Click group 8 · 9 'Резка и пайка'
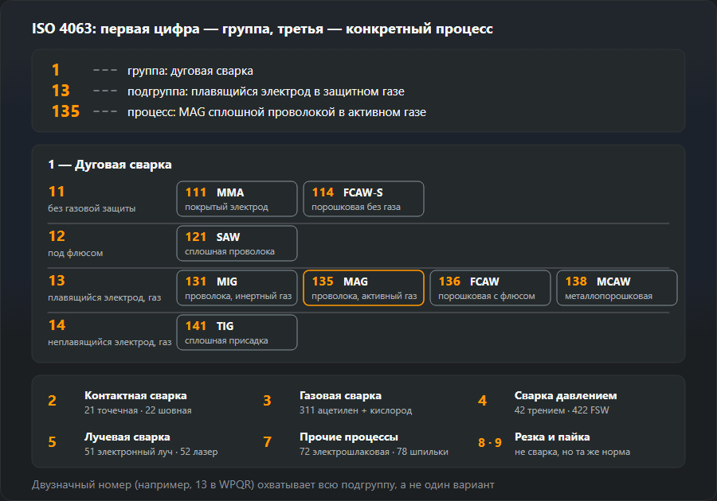 pos(552,437)
